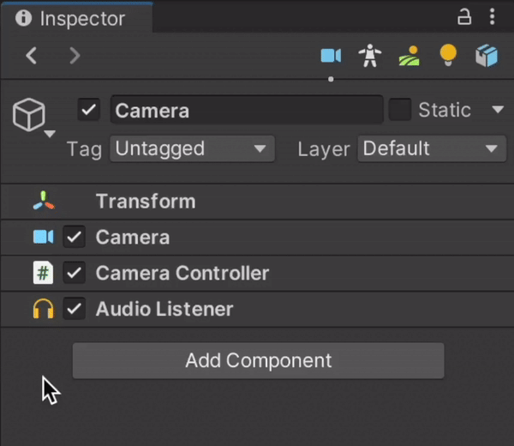Toggle the GameObject active checkbox
Viewport: 514px width, 446px height.
[x=88, y=110]
